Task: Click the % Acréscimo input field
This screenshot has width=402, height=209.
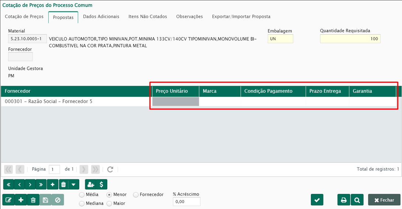Action: [186, 202]
